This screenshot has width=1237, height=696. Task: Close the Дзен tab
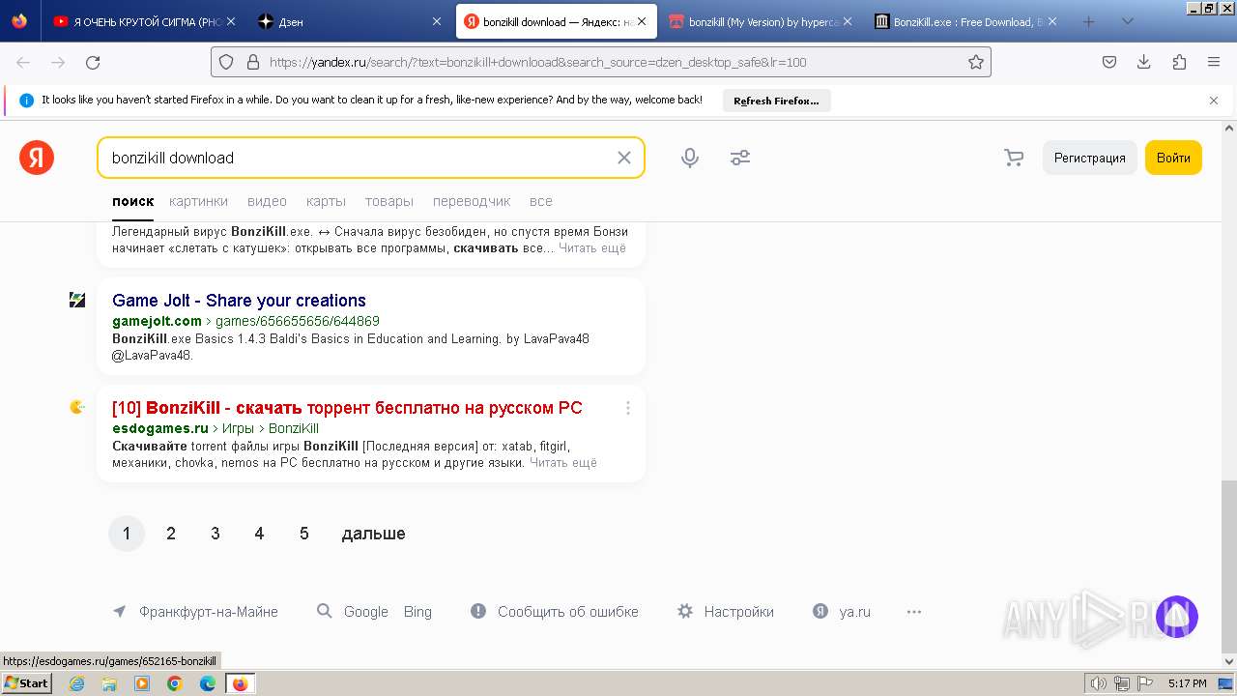(437, 21)
